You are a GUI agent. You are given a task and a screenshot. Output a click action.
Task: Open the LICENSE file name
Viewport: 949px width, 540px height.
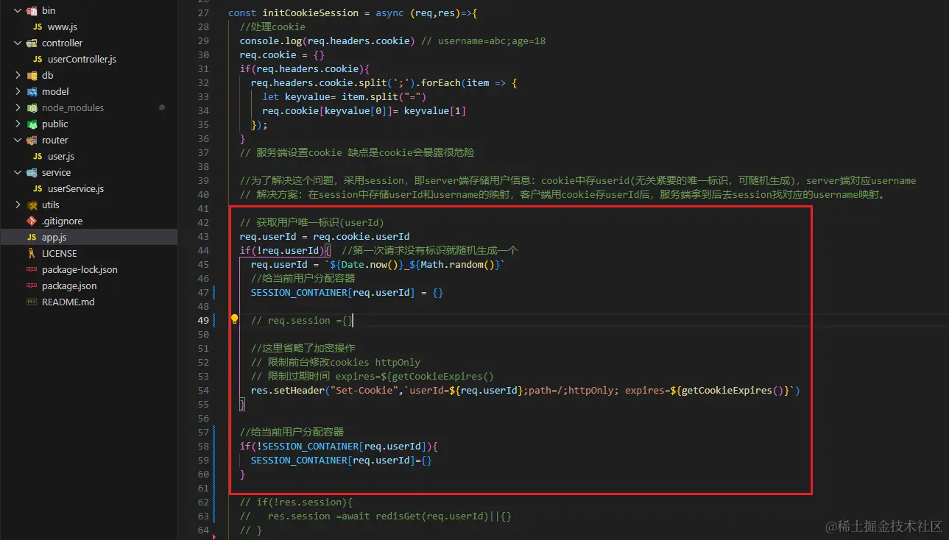[x=60, y=254]
